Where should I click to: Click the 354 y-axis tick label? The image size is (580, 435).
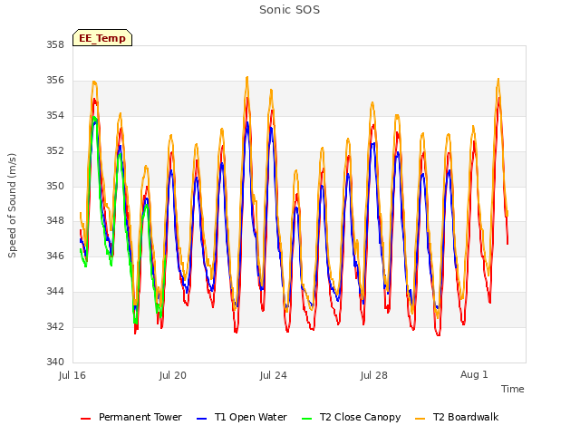point(55,116)
